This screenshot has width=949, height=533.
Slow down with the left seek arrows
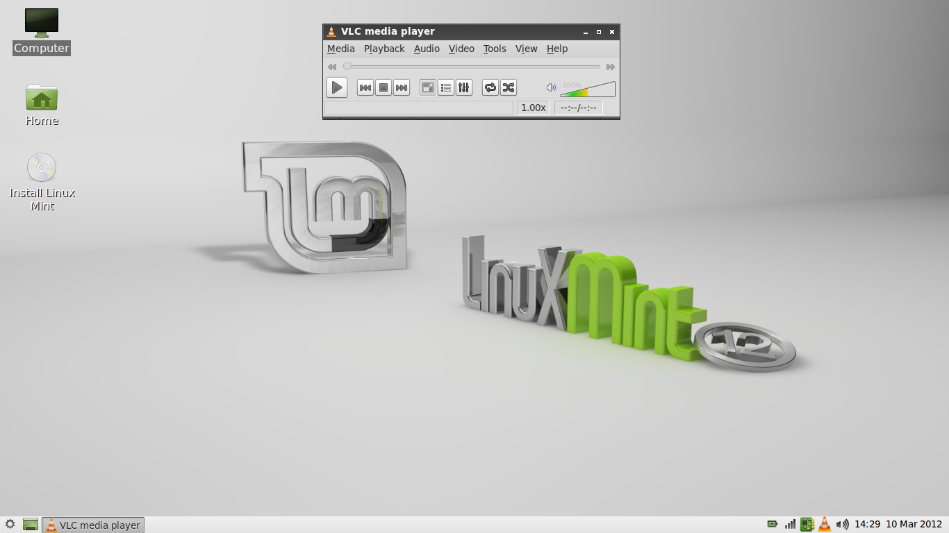[332, 67]
